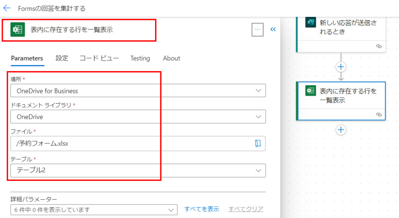Open file picker icon in ファイル field
399x218 pixels.
click(x=258, y=143)
